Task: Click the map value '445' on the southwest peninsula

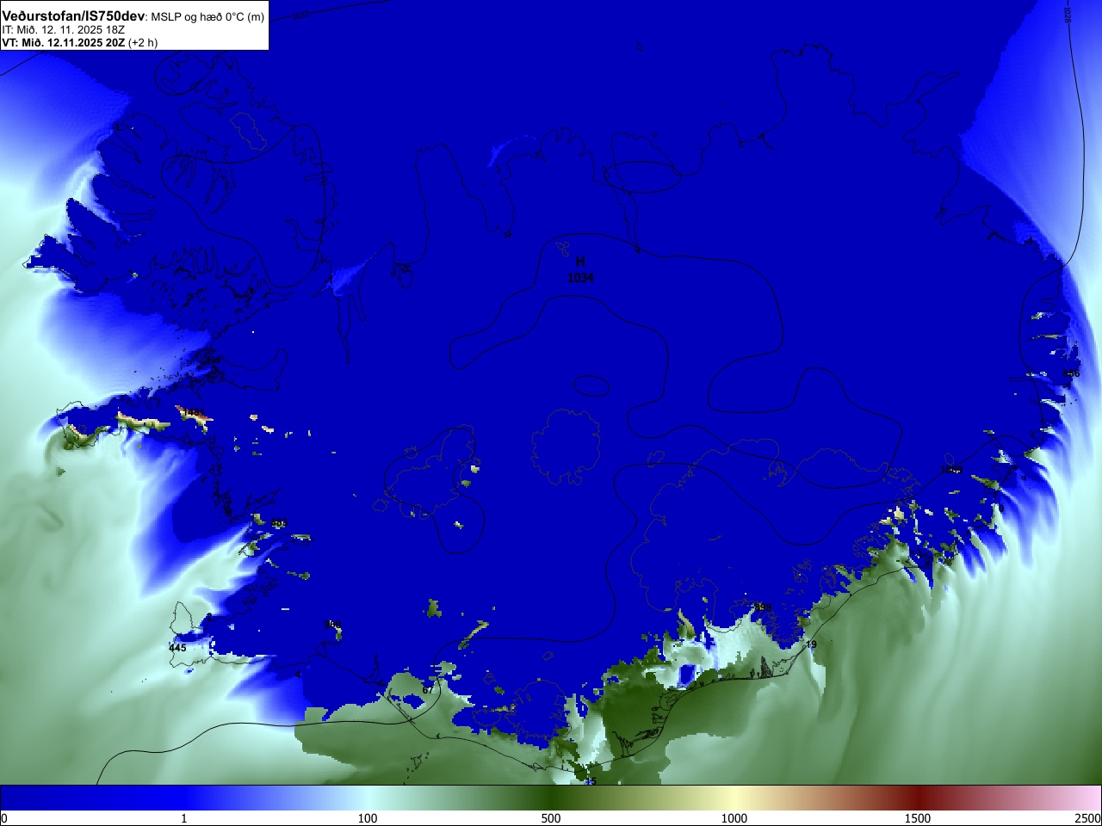Action: pyautogui.click(x=177, y=648)
